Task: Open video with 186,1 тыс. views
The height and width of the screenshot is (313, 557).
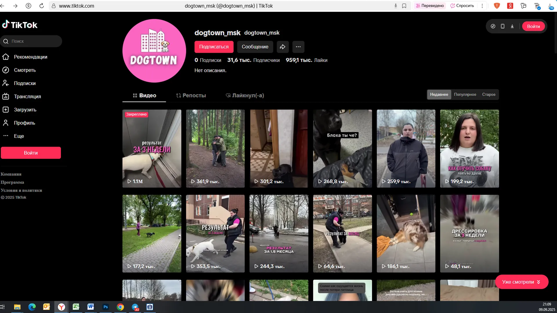Action: [406, 234]
